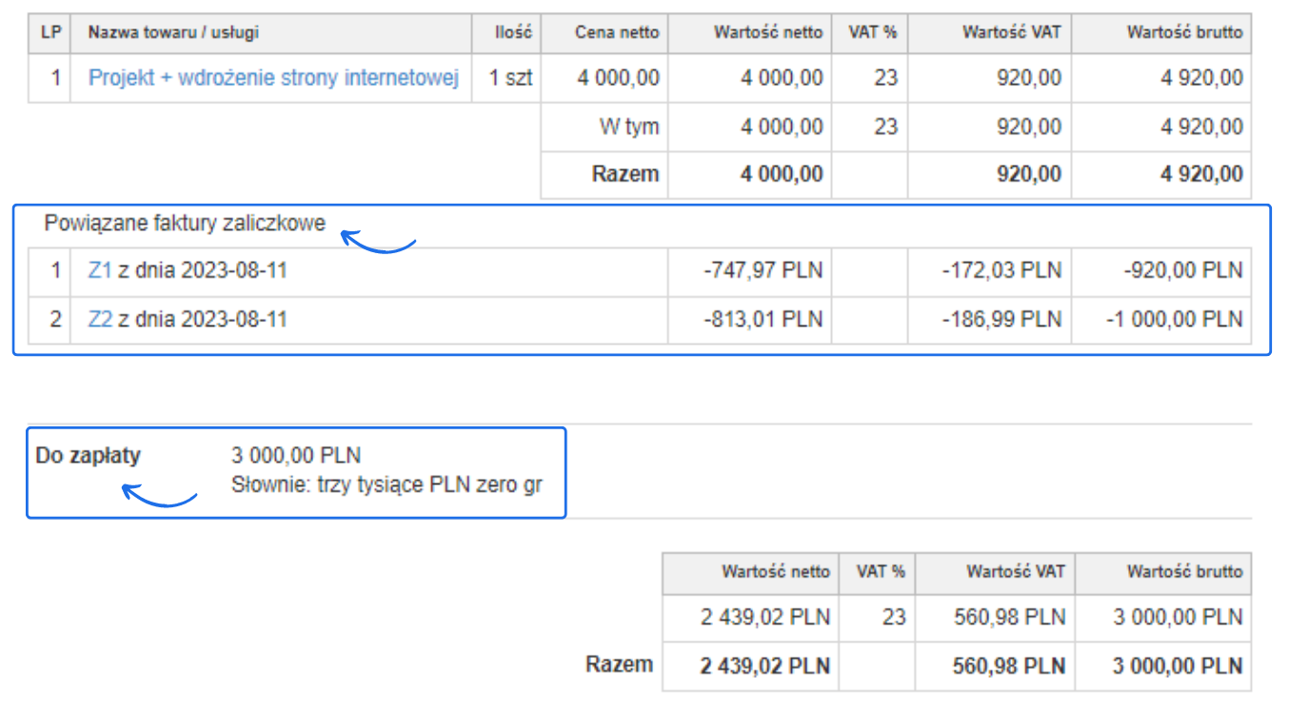The image size is (1290, 710).
Task: Click the bold "560,98 PLN" VAT total
Action: pyautogui.click(x=1008, y=664)
